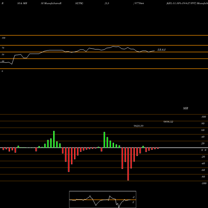Select the MR panel title

(x=186, y=108)
